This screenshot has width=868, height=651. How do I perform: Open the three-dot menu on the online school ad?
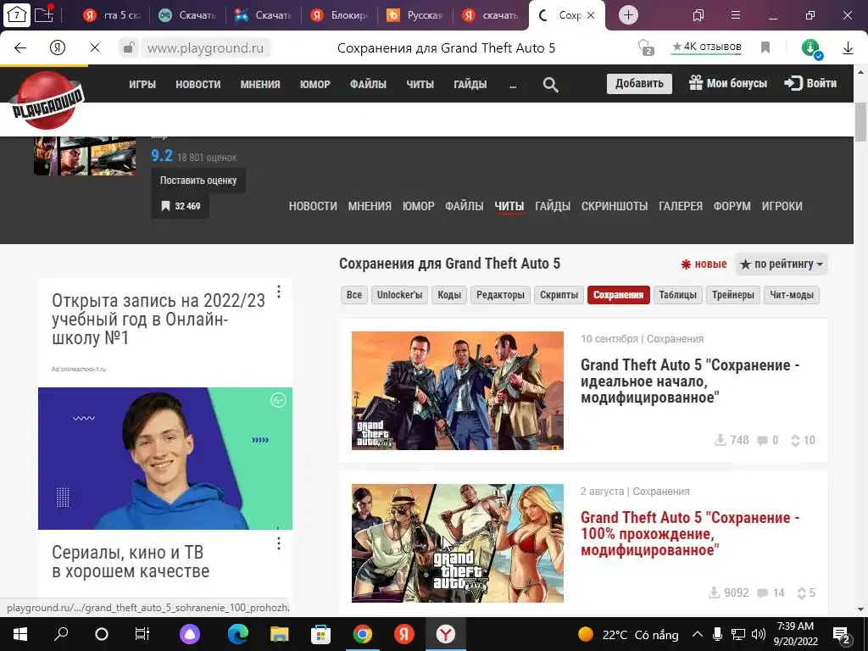279,292
